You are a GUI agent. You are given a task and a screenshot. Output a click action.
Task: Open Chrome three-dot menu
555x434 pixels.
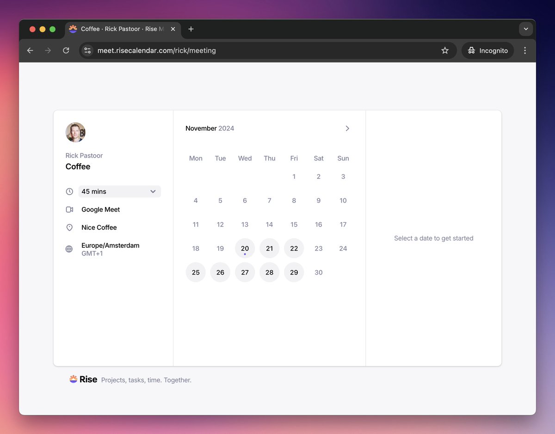[x=525, y=50]
